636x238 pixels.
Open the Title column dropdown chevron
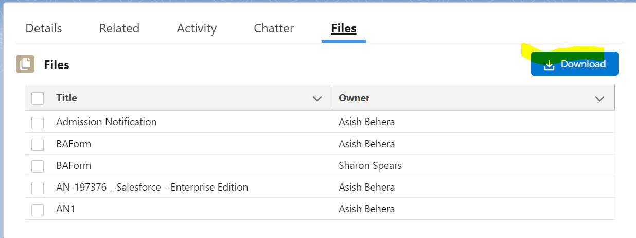click(x=317, y=98)
